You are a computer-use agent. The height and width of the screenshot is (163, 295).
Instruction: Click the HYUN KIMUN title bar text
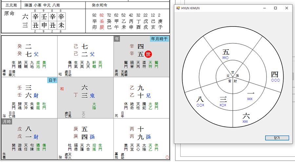coord(190,8)
